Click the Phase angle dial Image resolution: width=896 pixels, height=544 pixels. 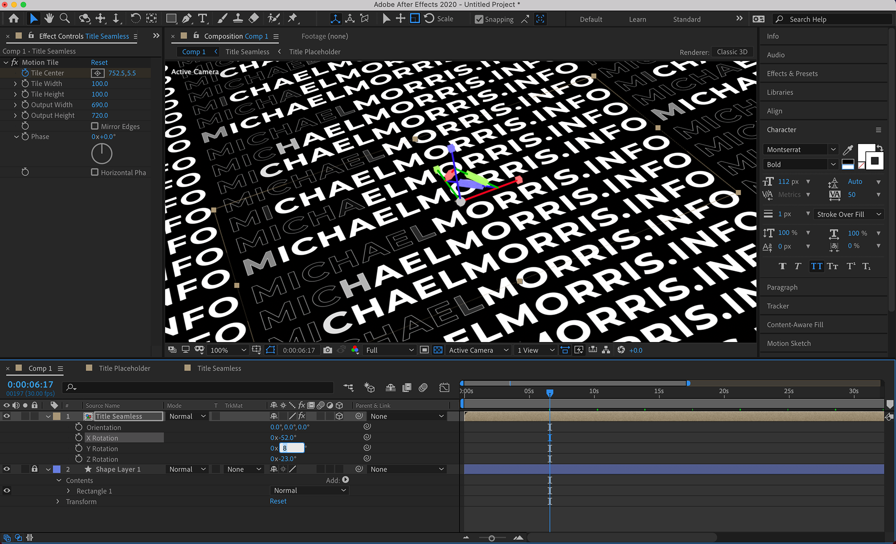pyautogui.click(x=102, y=153)
